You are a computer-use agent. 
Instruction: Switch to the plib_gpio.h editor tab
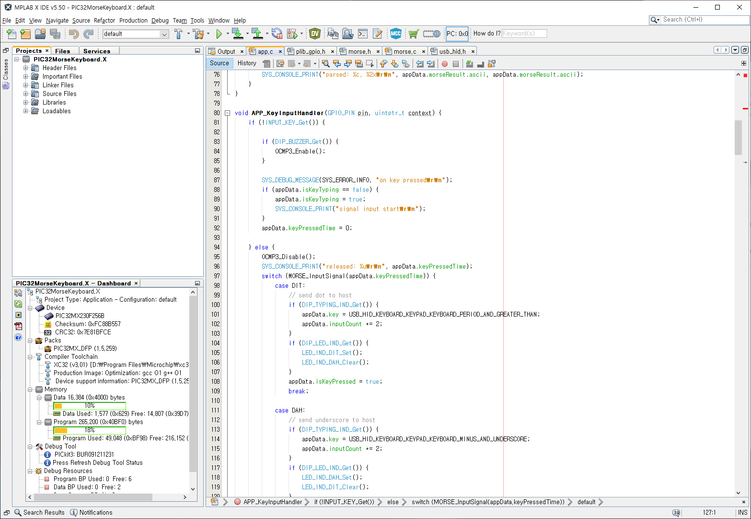(311, 51)
